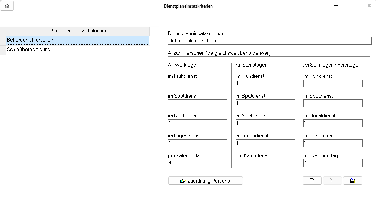Click Spätdienst field under An Samstagen
The height and width of the screenshot is (201, 376).
[265, 103]
